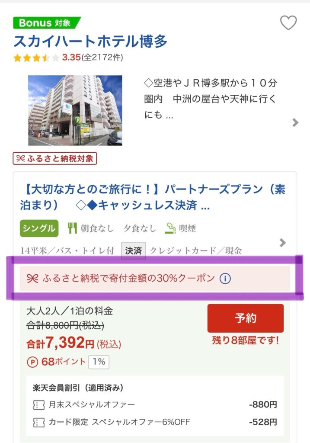This screenshot has width=310, height=443.
Task: Open plan details via plan chevron
Action: [x=283, y=242]
